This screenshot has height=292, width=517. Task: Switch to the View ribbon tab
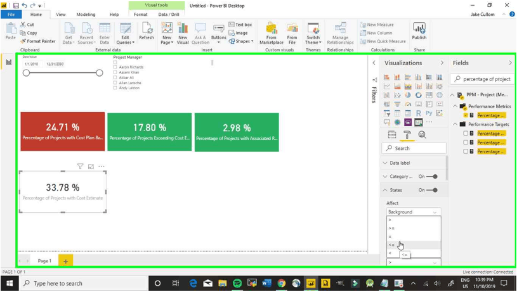[61, 15]
